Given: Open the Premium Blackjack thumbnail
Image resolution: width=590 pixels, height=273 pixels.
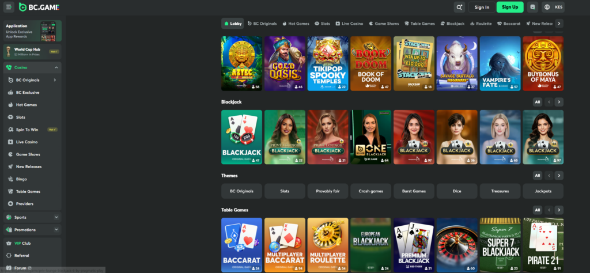Looking at the screenshot, I should click(x=414, y=245).
